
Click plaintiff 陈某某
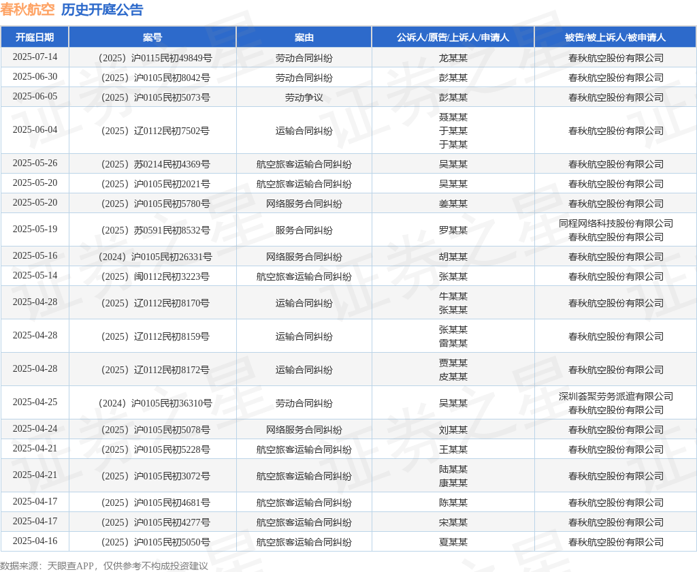453,503
